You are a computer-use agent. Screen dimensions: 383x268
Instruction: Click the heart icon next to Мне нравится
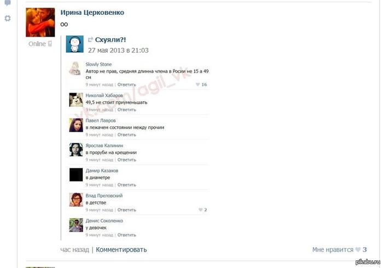358,249
